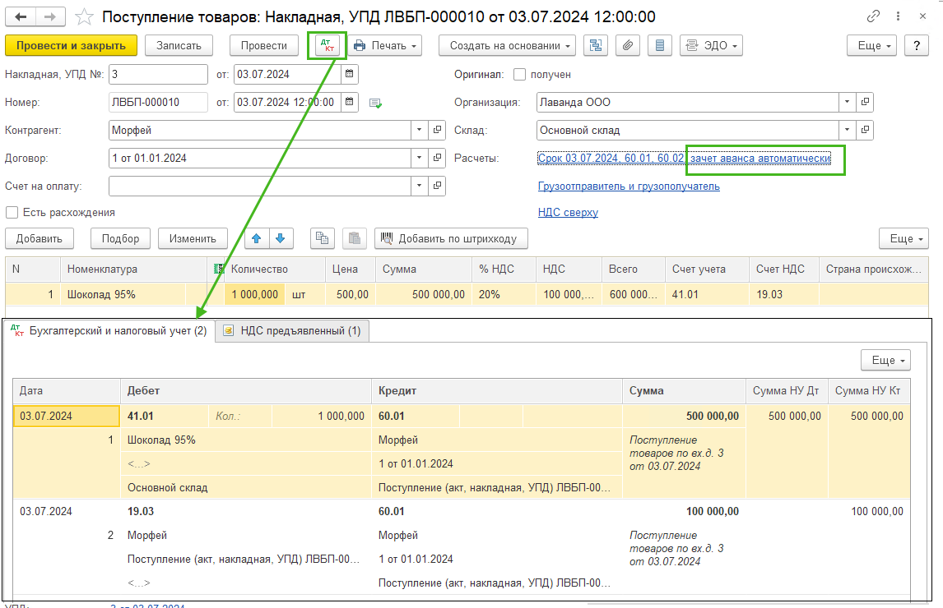Go back with the left arrow button
This screenshot has width=943, height=608.
click(21, 16)
